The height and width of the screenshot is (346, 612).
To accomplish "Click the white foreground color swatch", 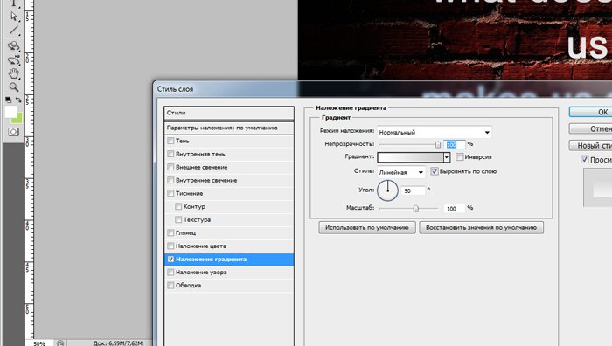I will (10, 112).
